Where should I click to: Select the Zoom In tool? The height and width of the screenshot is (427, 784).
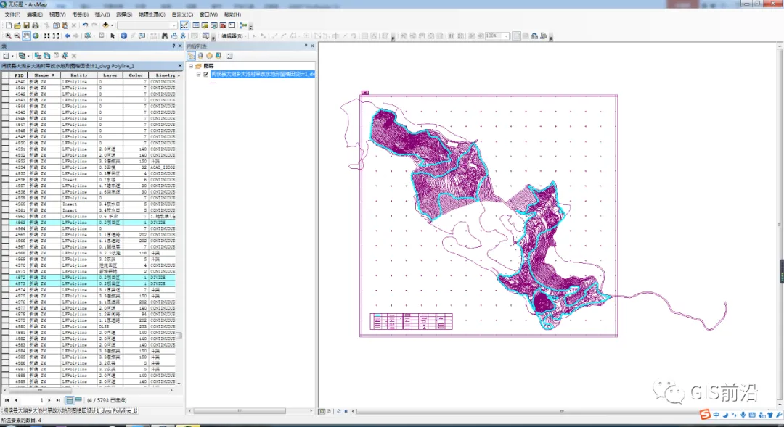pos(8,36)
